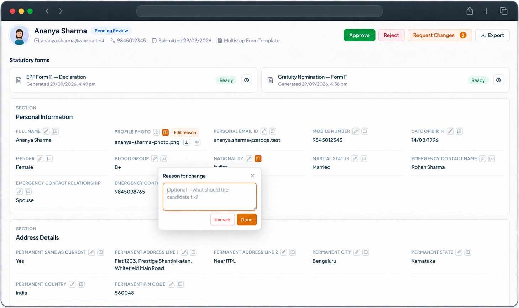
Task: Click the Pending Review status badge
Action: pyautogui.click(x=111, y=31)
